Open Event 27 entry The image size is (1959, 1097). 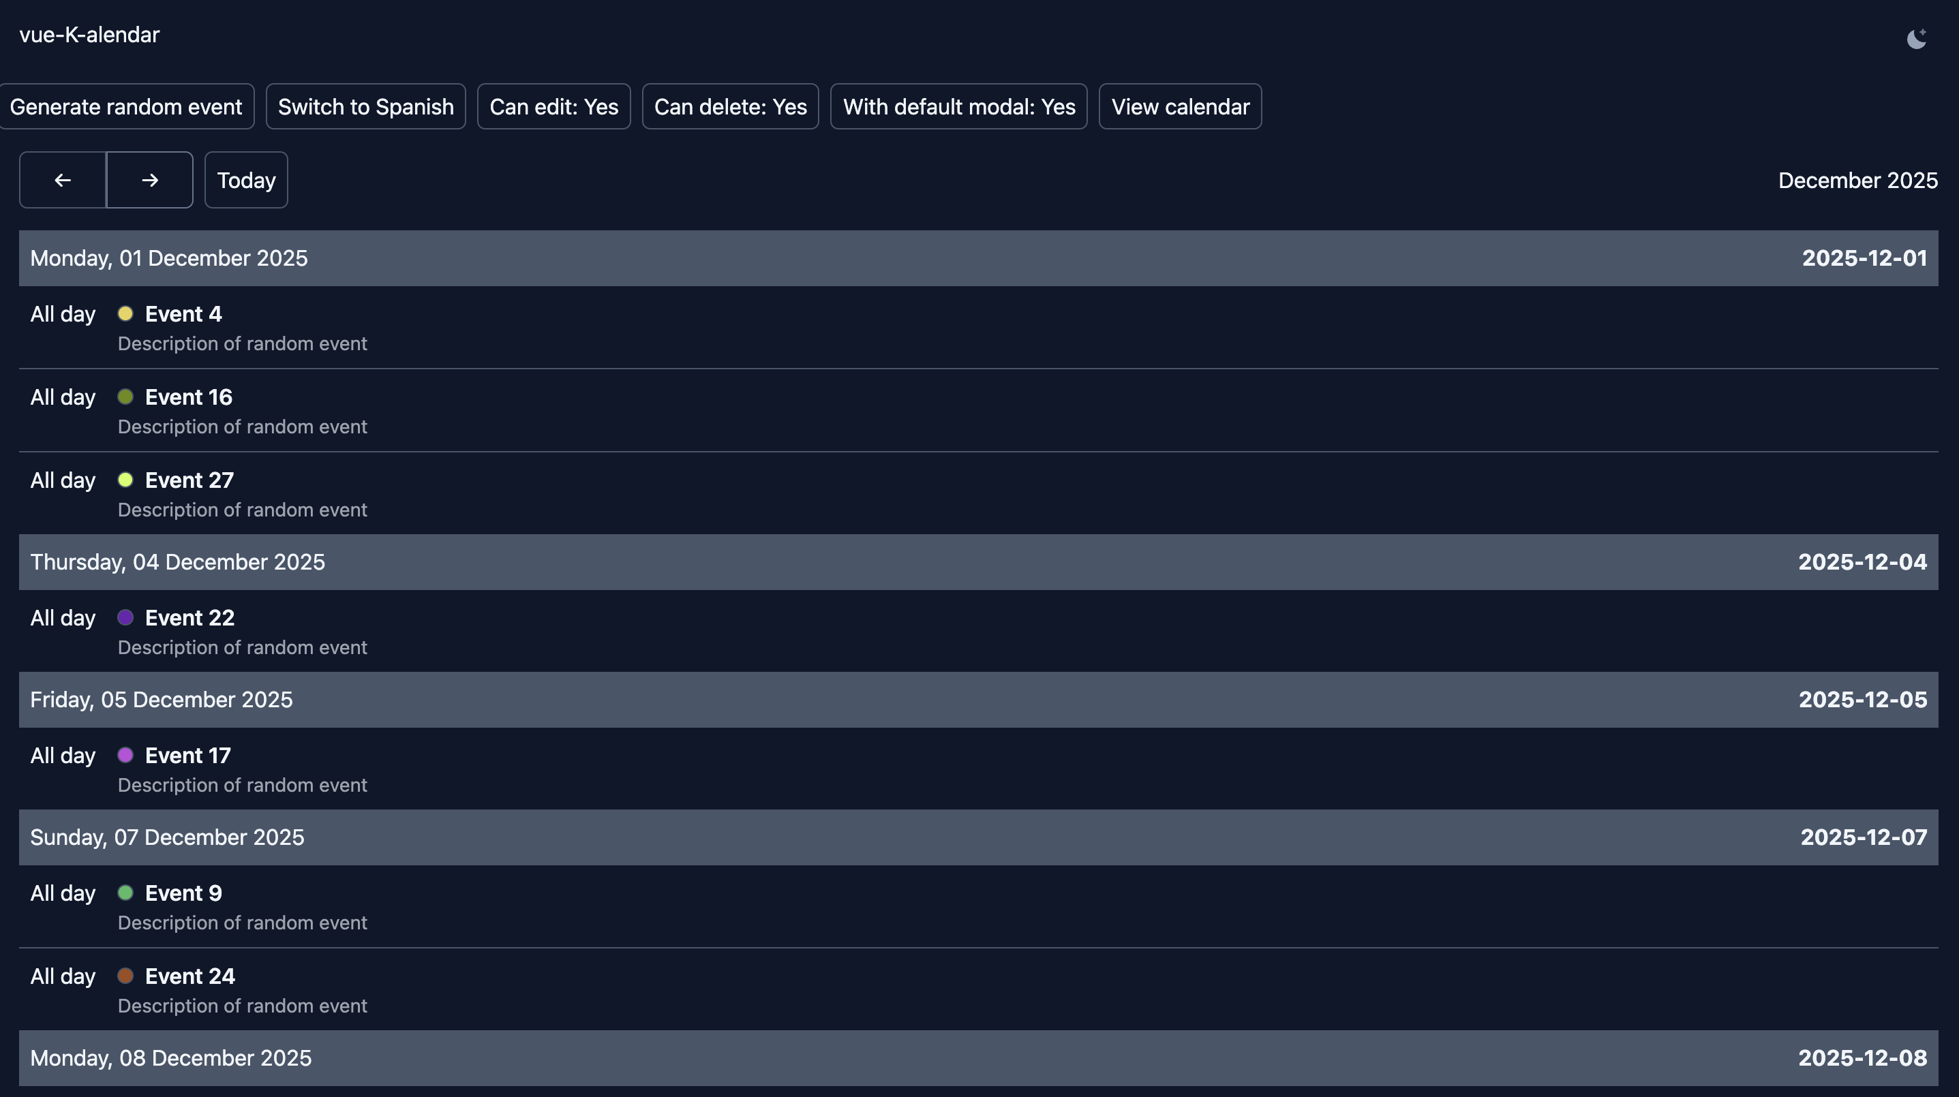tap(189, 480)
